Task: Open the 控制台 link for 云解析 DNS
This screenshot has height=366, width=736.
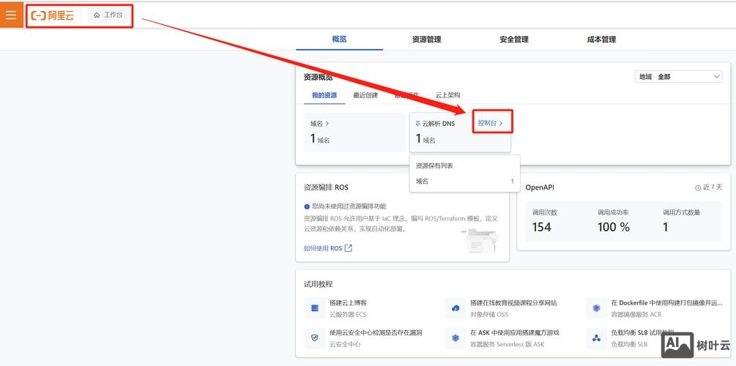Action: pos(490,123)
